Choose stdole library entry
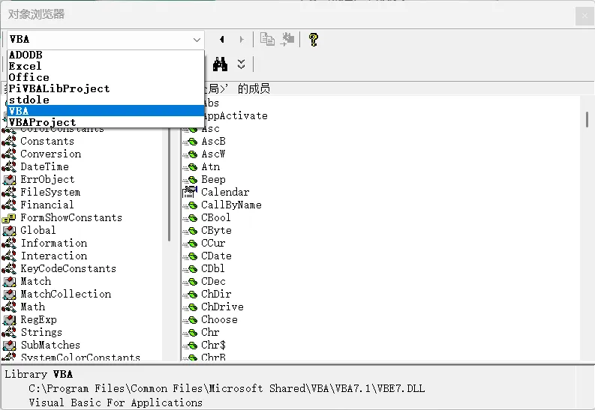Image resolution: width=595 pixels, height=410 pixels. (x=106, y=100)
